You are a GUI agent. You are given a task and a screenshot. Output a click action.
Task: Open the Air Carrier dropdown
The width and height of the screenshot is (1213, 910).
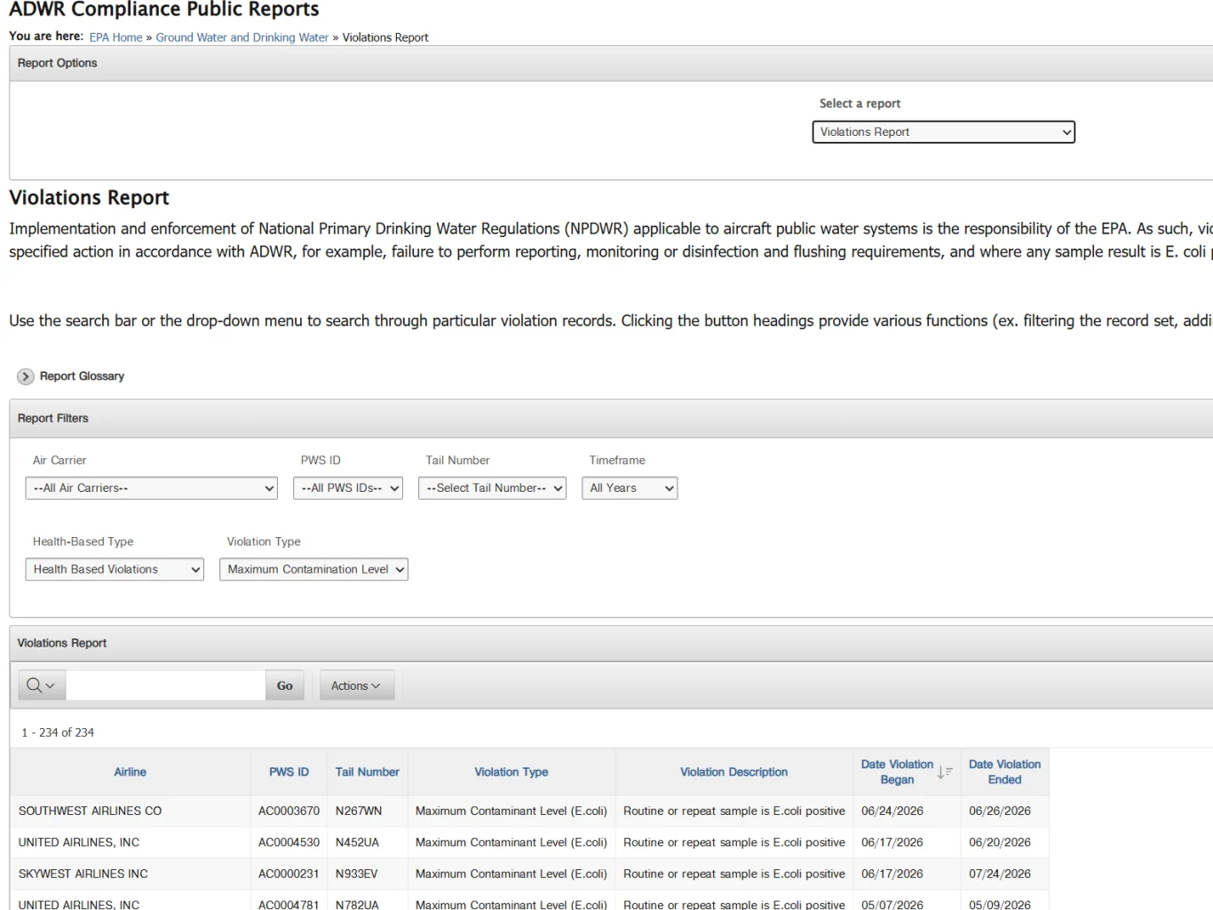(152, 488)
